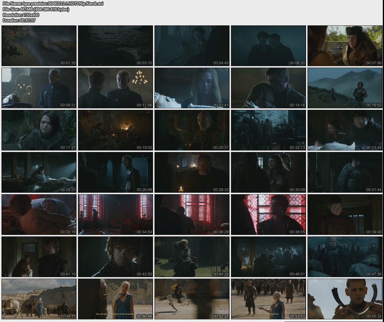Screen dimensions: 384x322
Task: Click the File Name text in header
Action: click(53, 4)
